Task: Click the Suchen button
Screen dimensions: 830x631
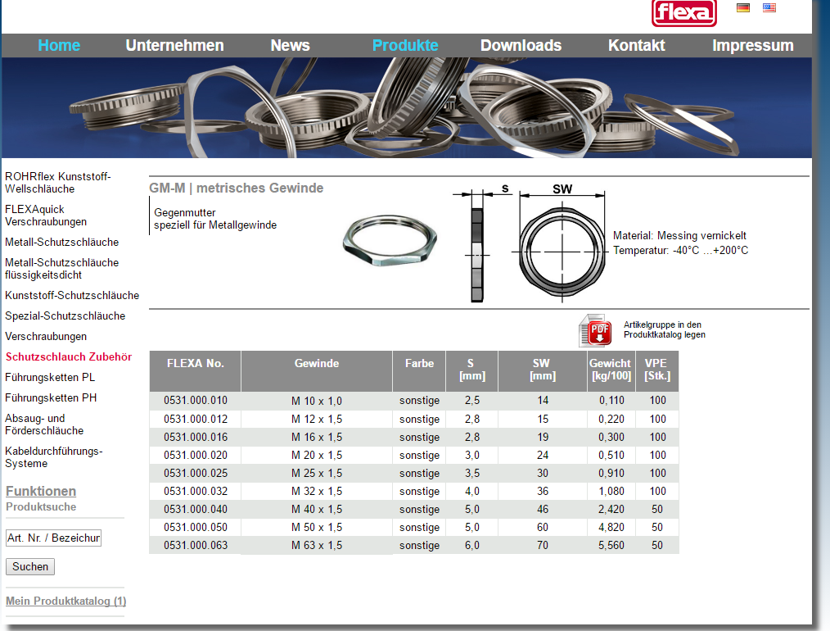Action: click(x=30, y=567)
